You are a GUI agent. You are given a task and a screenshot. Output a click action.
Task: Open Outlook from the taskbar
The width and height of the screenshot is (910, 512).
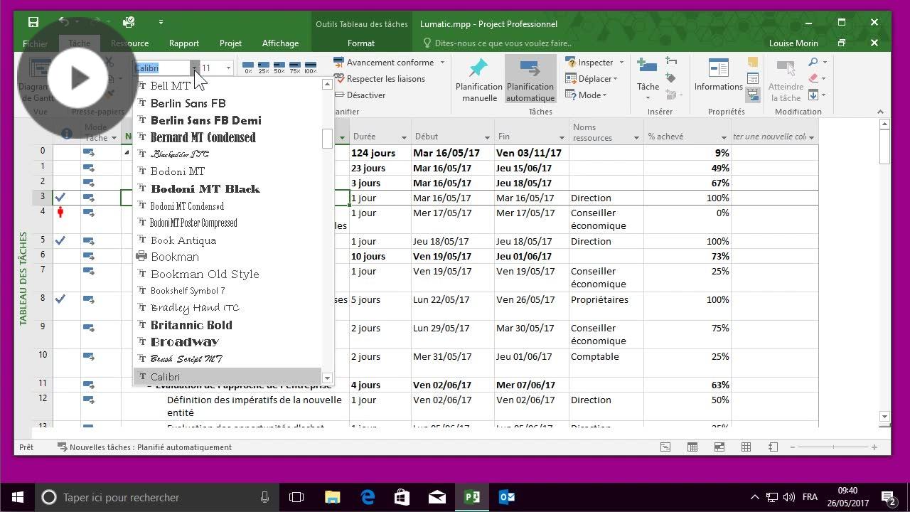click(x=507, y=497)
